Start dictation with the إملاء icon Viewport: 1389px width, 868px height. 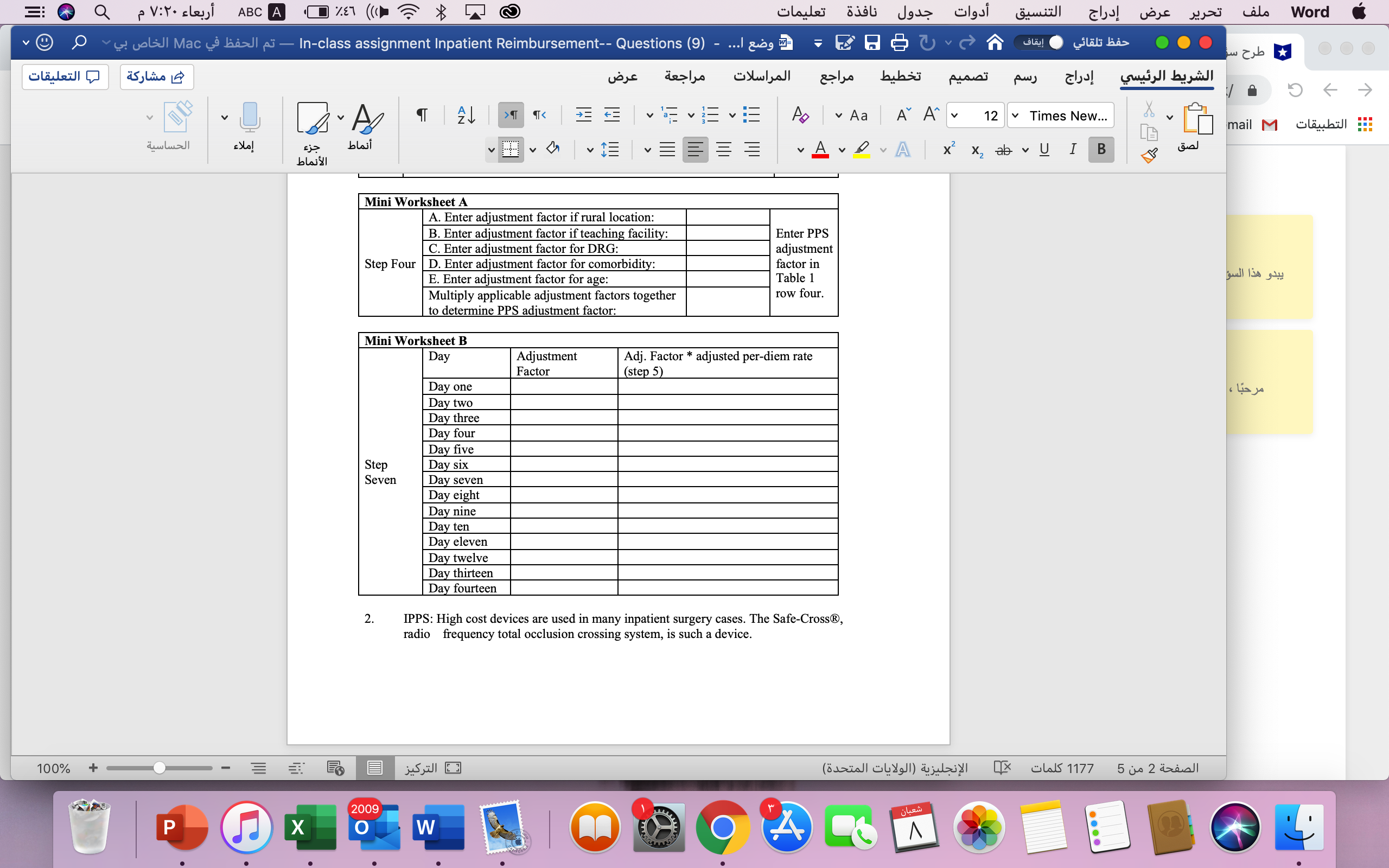point(249,120)
